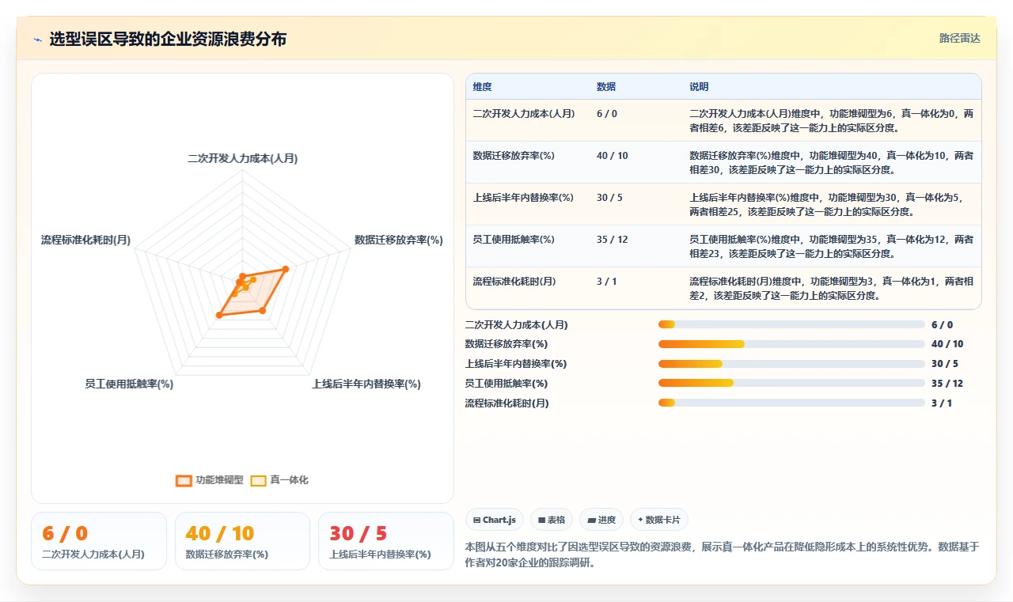The height and width of the screenshot is (602, 1013).
Task: Click the 数据迁移放弃率 progress bar
Action: [x=791, y=344]
